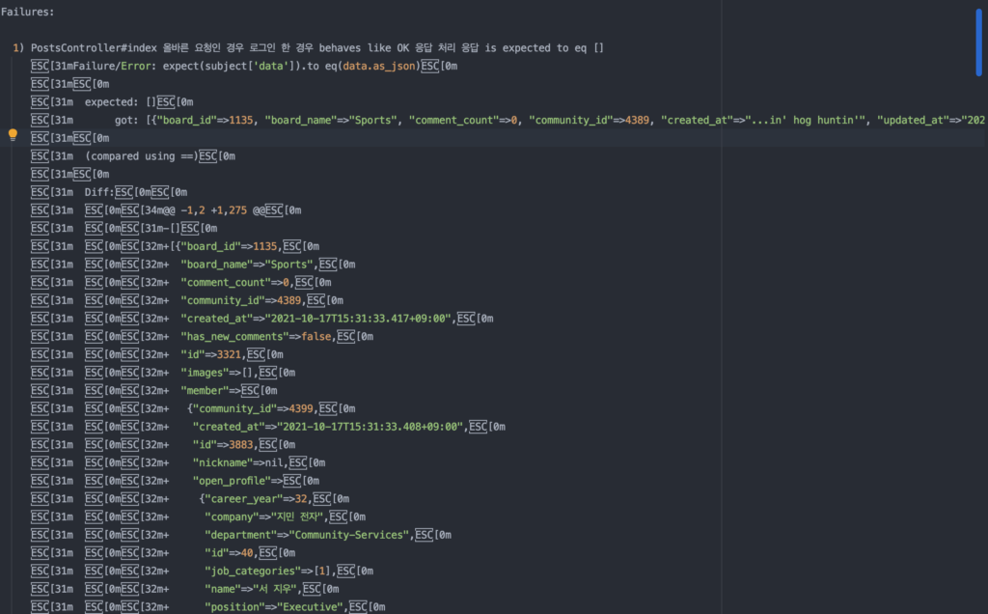Click the '"has_new_comments"=>false' line
This screenshot has height=614, width=988.
[x=202, y=337]
